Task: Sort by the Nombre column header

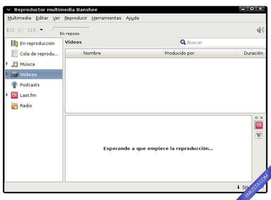Action: coord(123,53)
